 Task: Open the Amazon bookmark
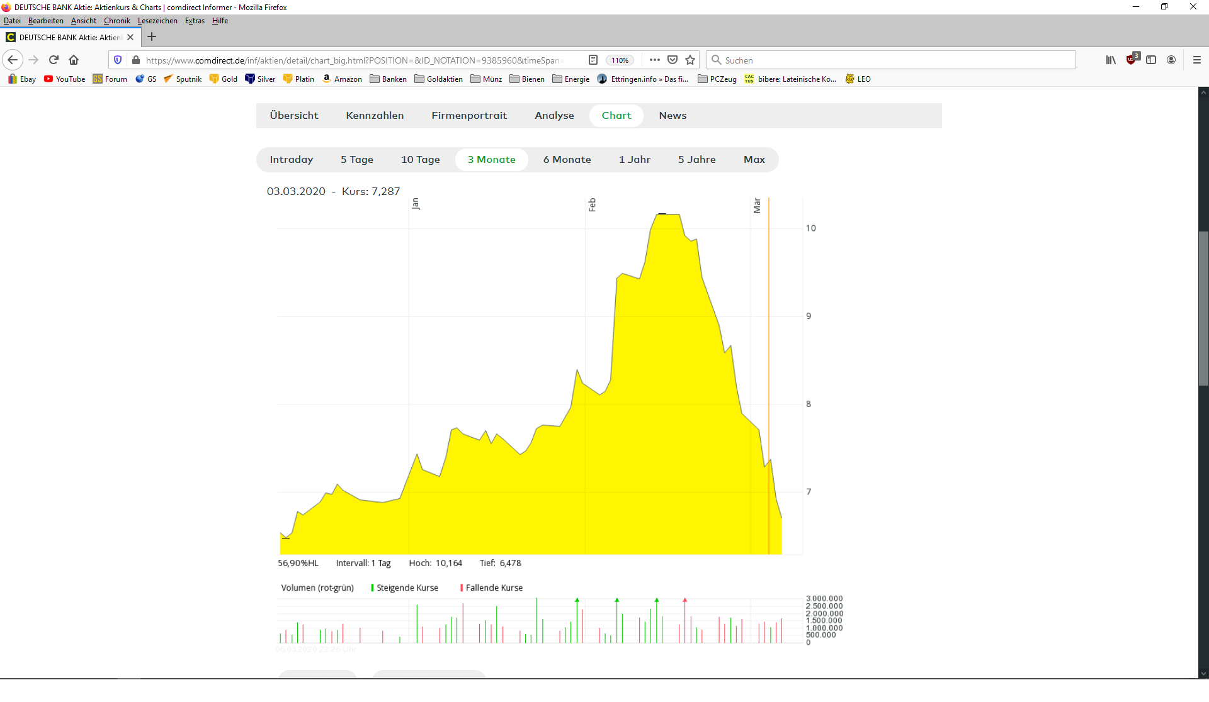342,79
